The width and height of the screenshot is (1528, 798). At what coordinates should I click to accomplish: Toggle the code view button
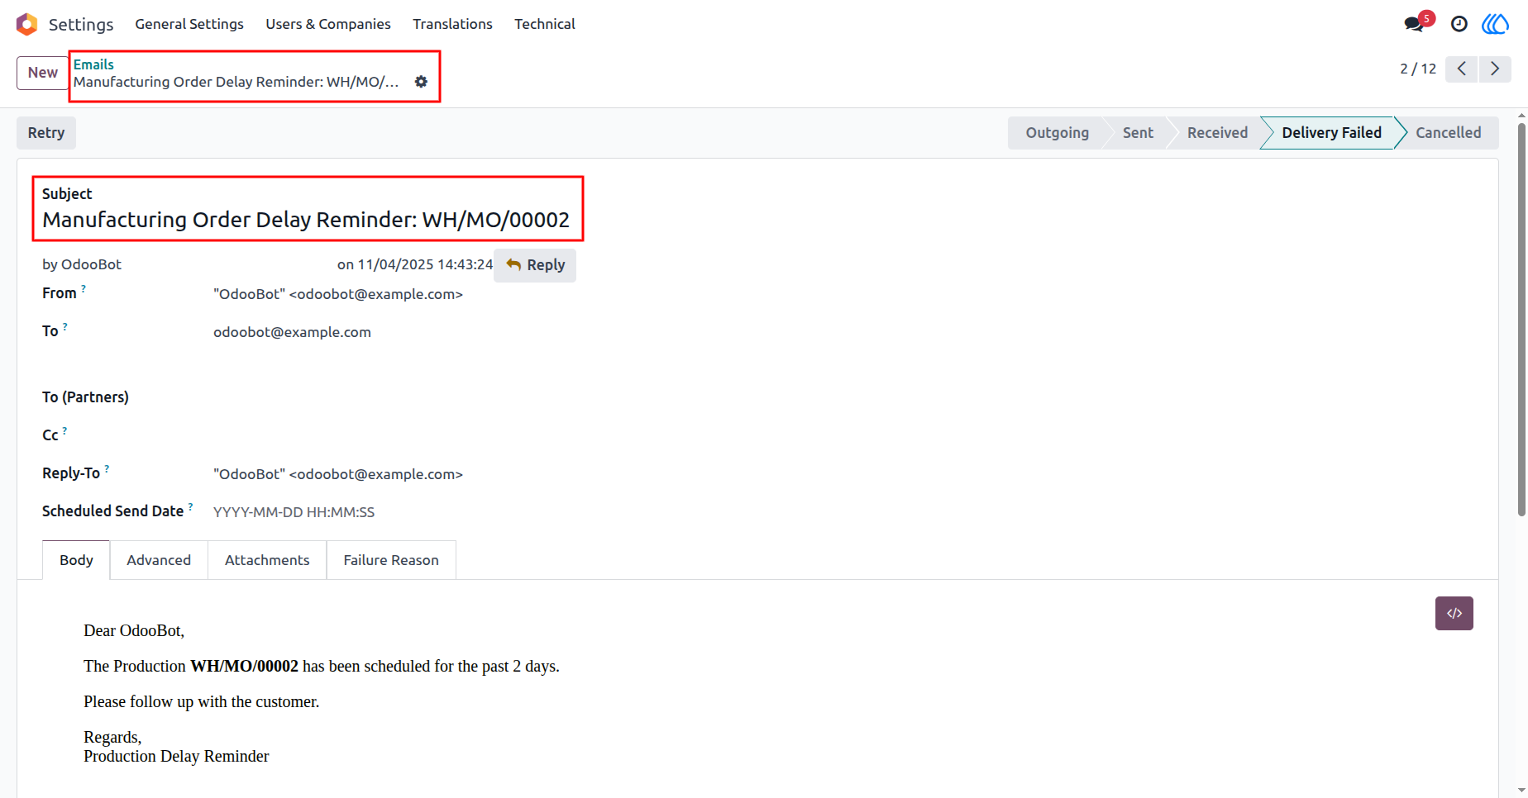click(1454, 613)
